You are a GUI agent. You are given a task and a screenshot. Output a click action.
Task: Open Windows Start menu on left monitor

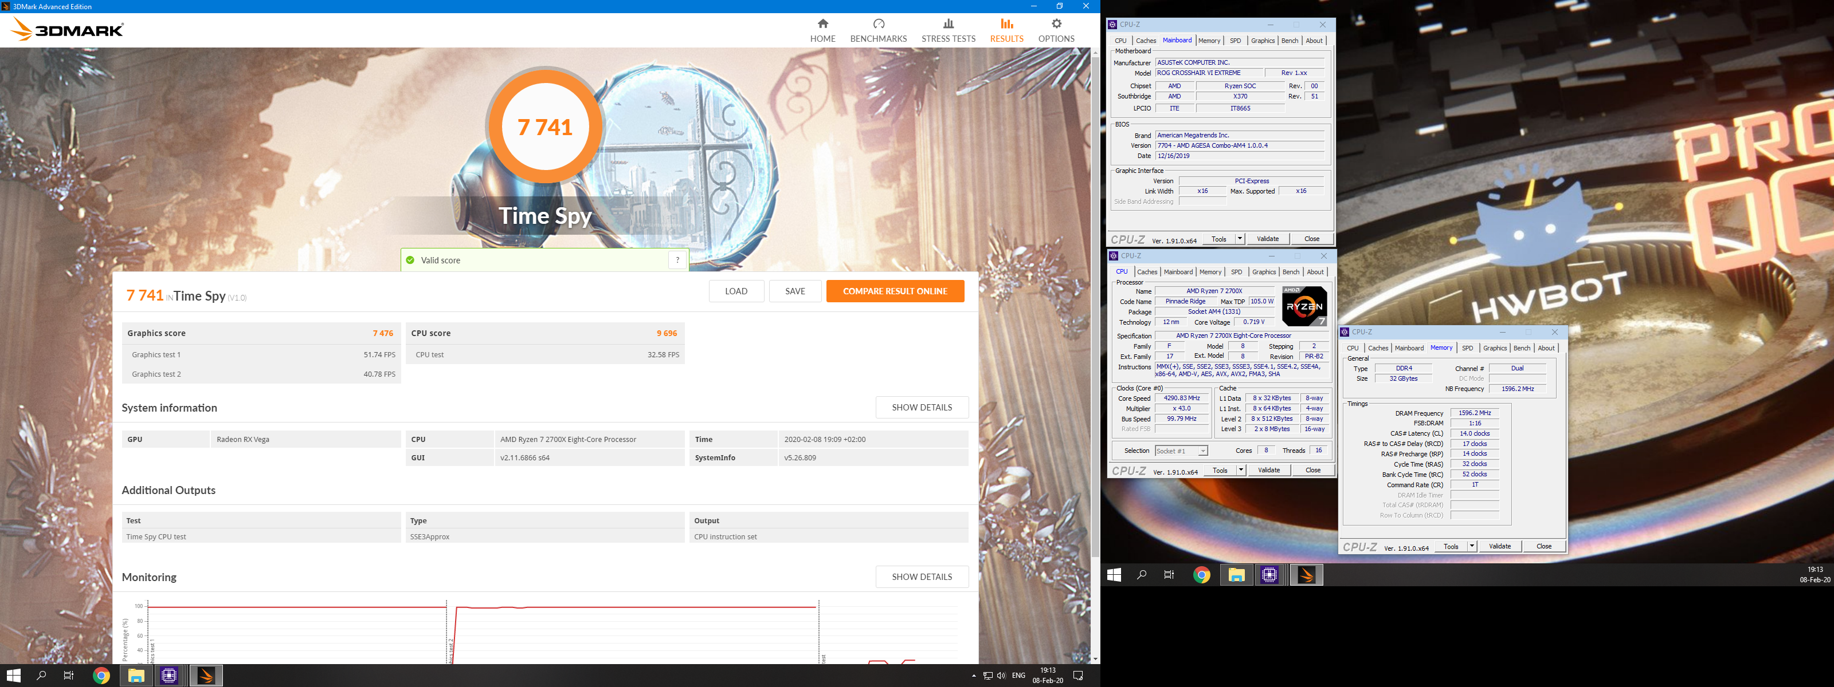point(14,676)
